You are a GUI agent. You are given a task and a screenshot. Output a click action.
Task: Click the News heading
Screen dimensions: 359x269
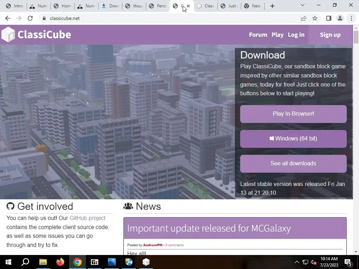tap(142, 206)
